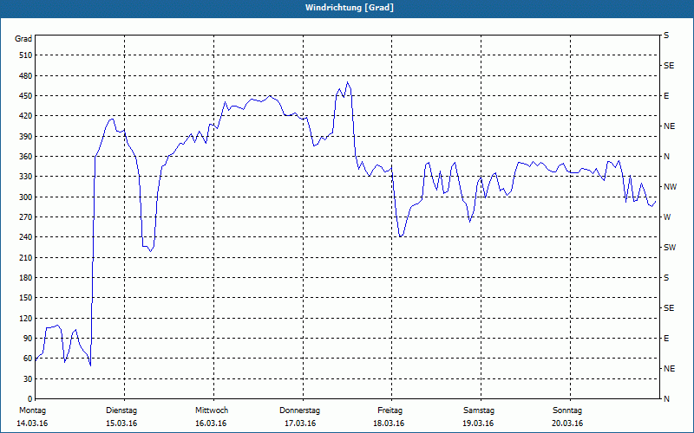Image resolution: width=694 pixels, height=433 pixels.
Task: Select the "Donnerstag" day label
Action: pos(299,410)
